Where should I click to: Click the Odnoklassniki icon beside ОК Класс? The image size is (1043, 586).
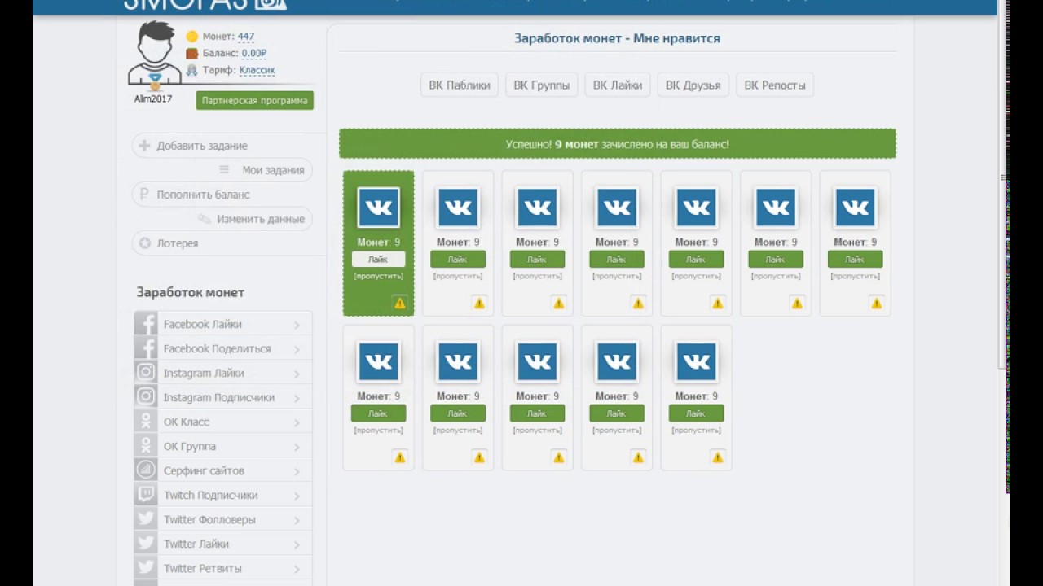pos(146,422)
